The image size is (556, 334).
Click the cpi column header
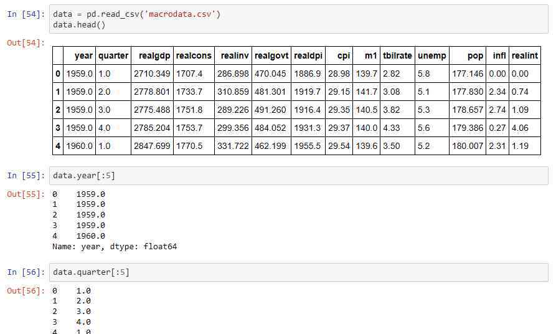coord(339,55)
